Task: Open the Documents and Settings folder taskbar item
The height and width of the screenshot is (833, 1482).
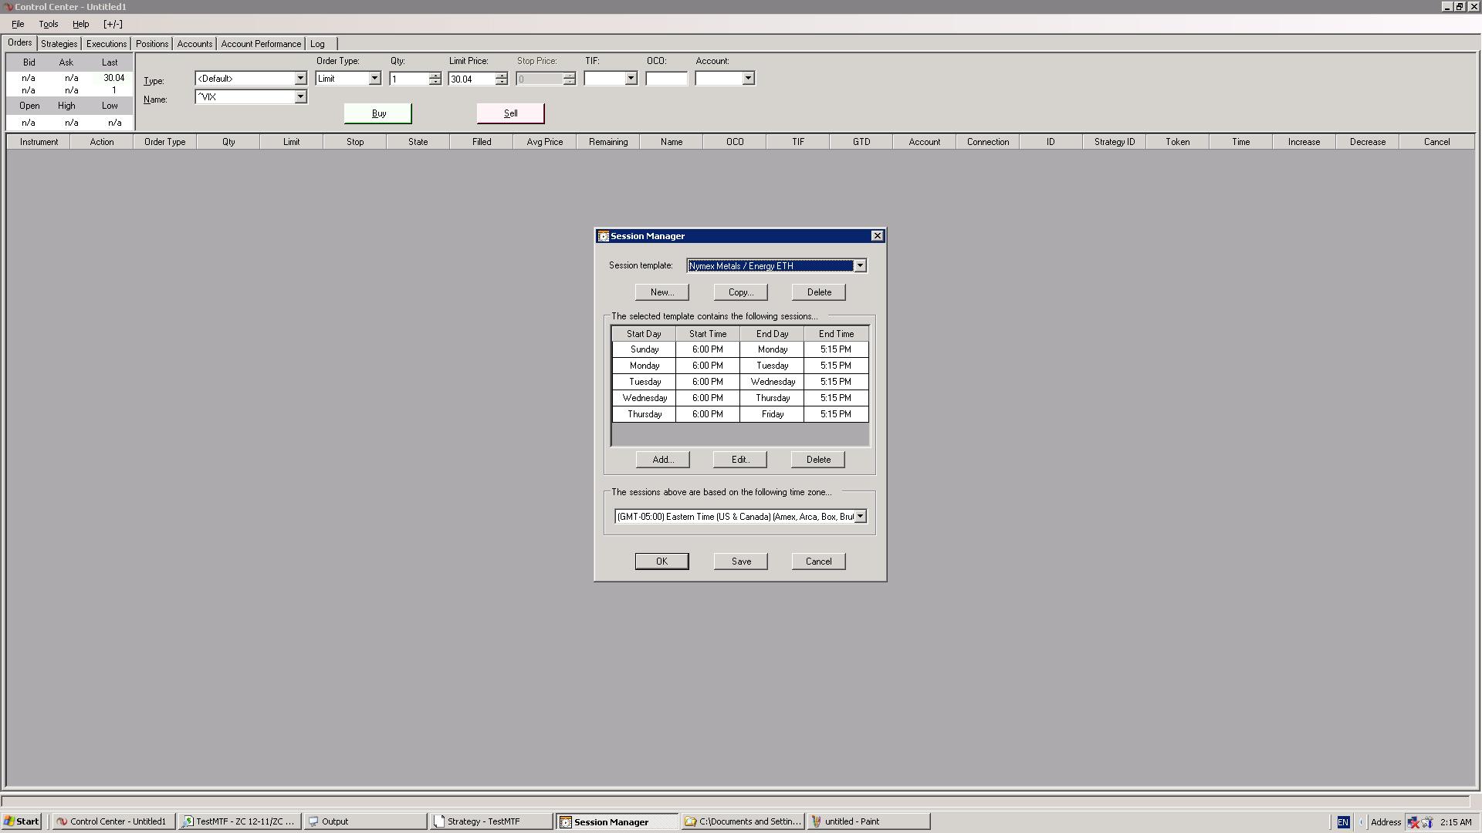Action: pos(743,821)
